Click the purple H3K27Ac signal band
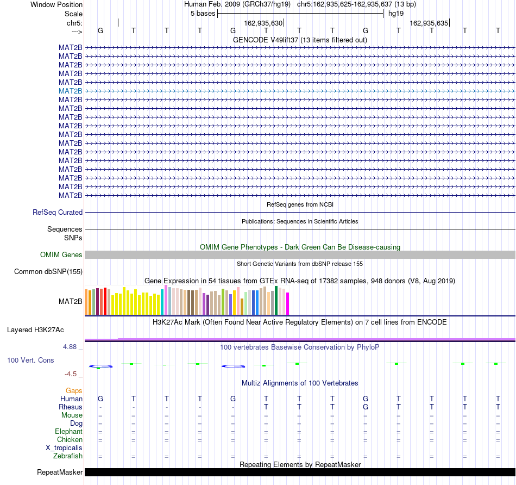The width and height of the screenshot is (516, 485). [300, 339]
